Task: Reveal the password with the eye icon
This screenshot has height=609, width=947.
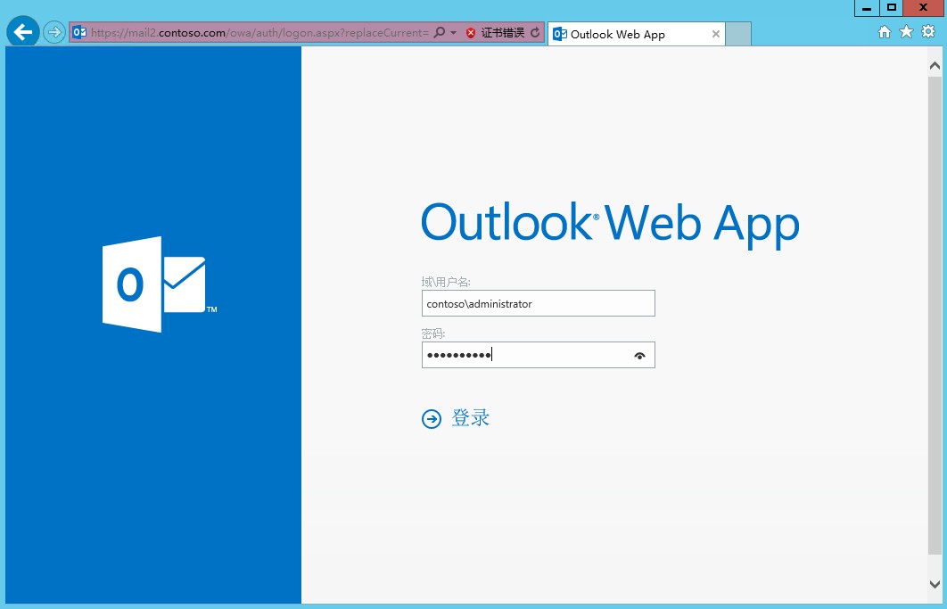Action: tap(639, 356)
